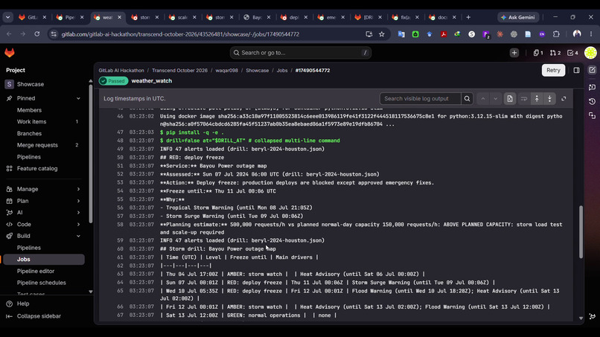The image size is (600, 337).
Task: Toggle the job details sidebar panel
Action: [576, 71]
